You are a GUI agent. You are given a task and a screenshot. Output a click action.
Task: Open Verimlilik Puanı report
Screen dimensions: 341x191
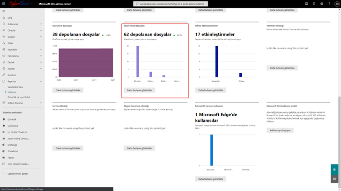15,87
